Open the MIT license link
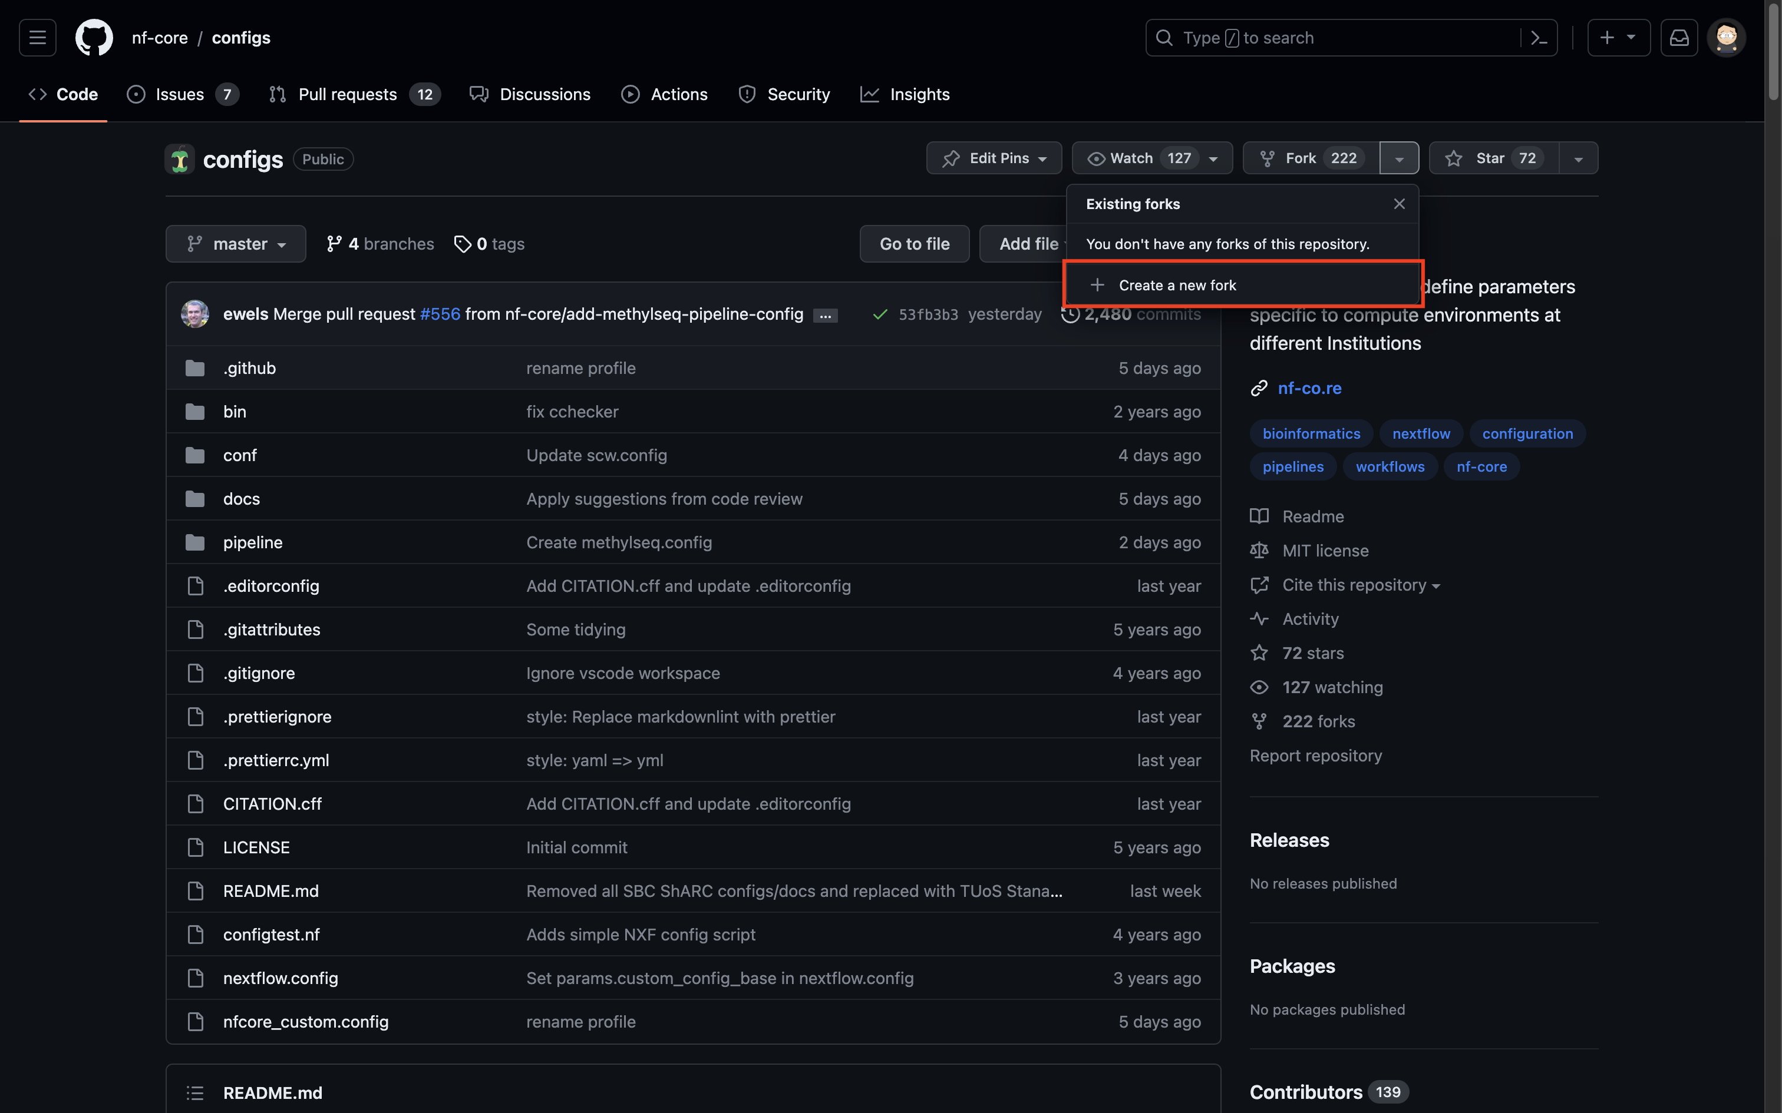Viewport: 1782px width, 1113px height. pos(1309,551)
